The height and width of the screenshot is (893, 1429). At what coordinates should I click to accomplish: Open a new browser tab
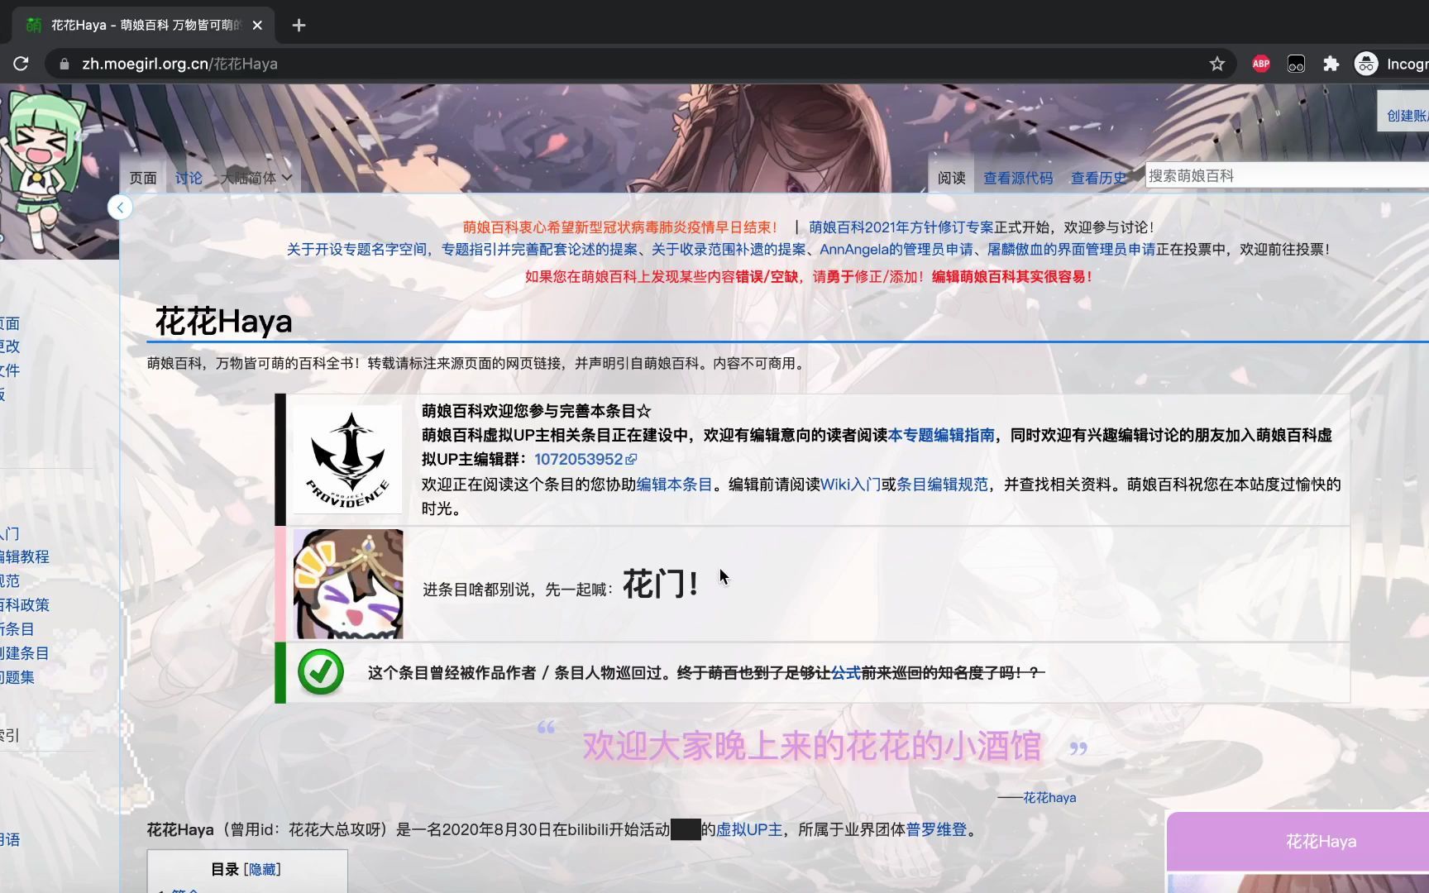[x=299, y=26]
